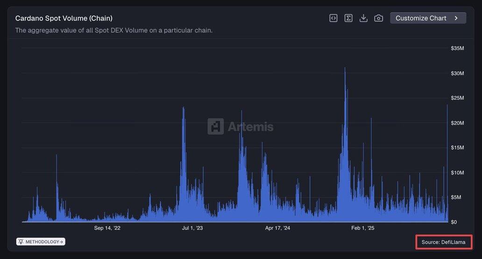Click the Source: DefiLlama label
This screenshot has width=482, height=259.
click(x=443, y=242)
